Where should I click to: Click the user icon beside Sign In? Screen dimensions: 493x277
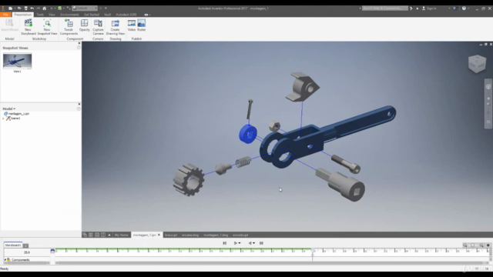(423, 8)
